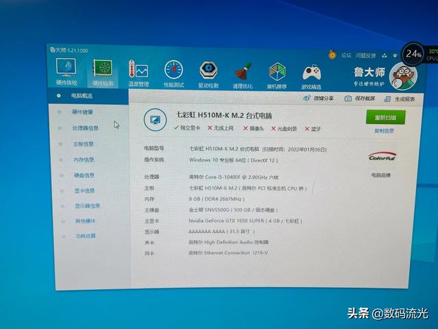Select the 硬件检测 hardware detection icon
438x329 pixels.
(103, 72)
